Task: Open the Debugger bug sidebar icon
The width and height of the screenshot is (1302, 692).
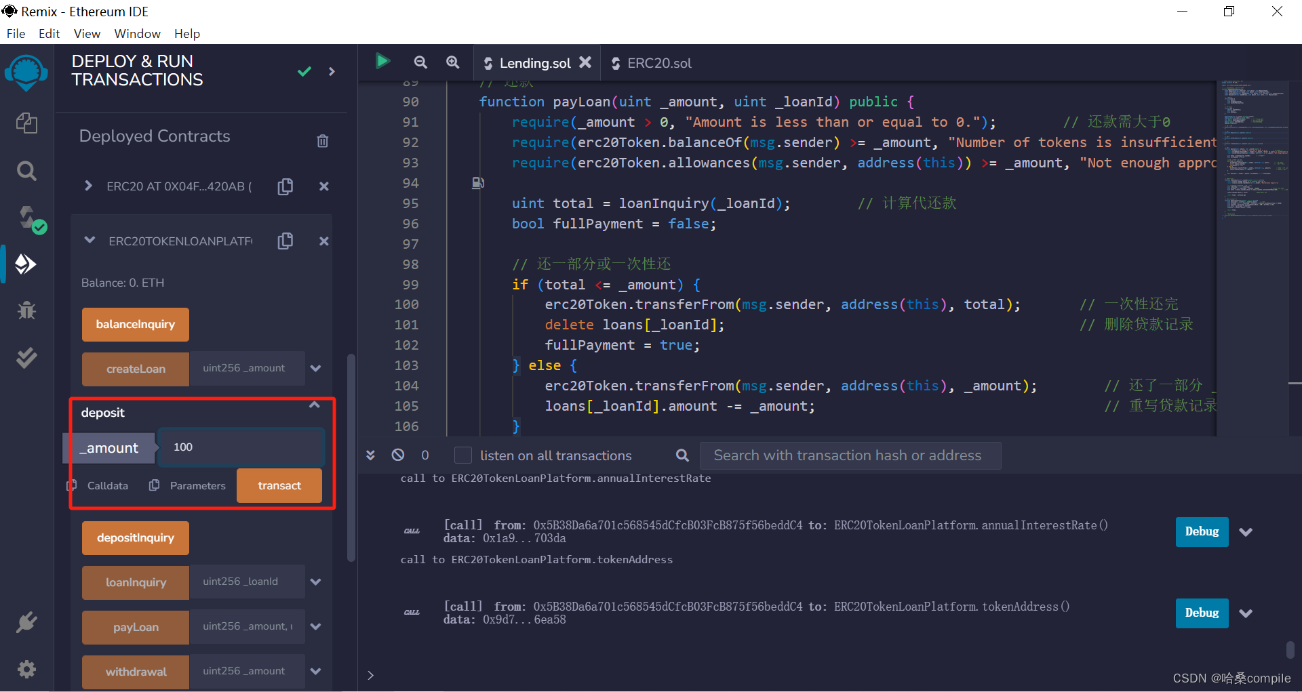Action: point(26,310)
